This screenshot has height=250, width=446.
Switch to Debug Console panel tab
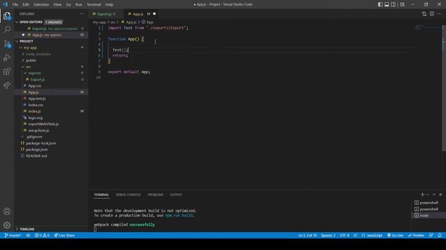128,194
